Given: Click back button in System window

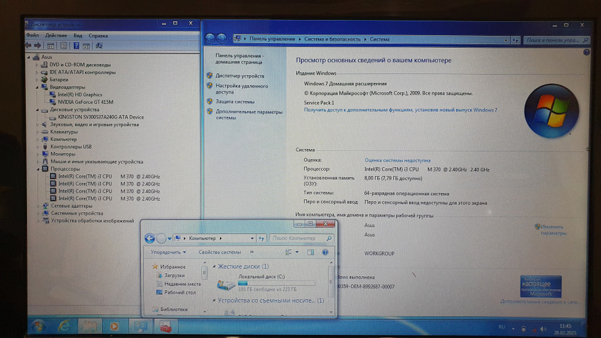Looking at the screenshot, I should (210, 38).
